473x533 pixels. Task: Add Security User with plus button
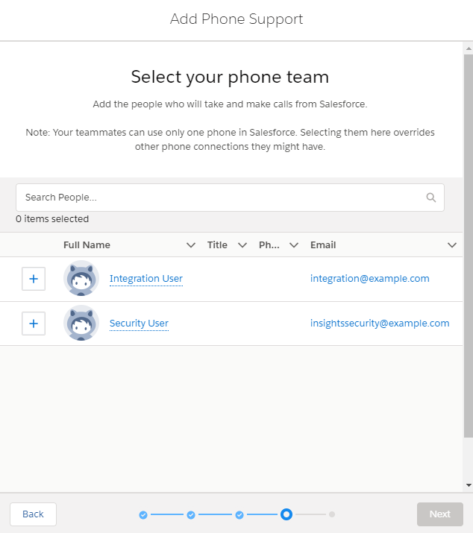click(34, 324)
